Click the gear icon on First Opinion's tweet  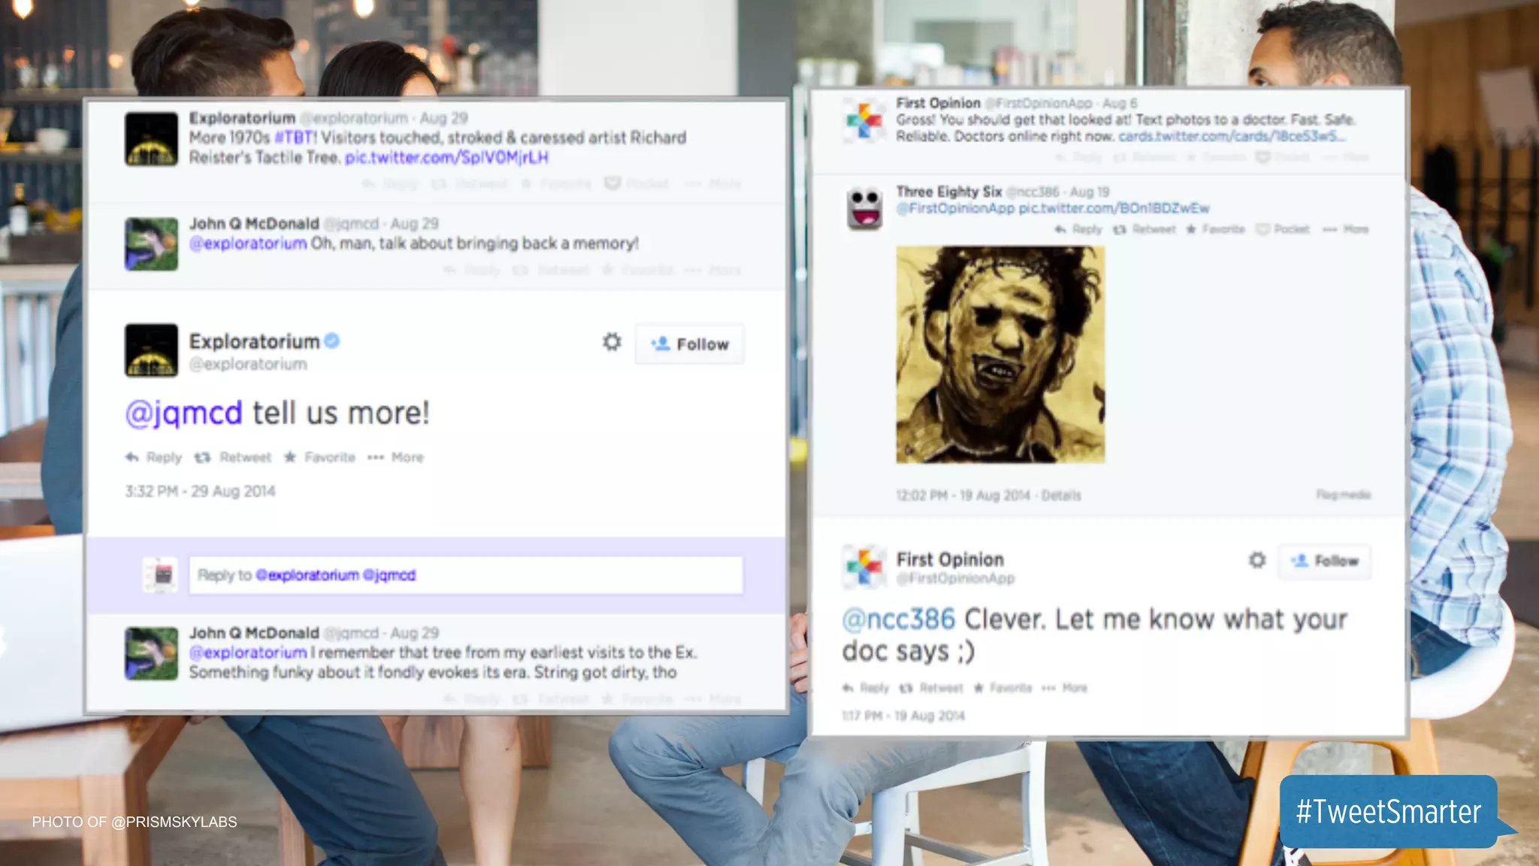pyautogui.click(x=1257, y=560)
